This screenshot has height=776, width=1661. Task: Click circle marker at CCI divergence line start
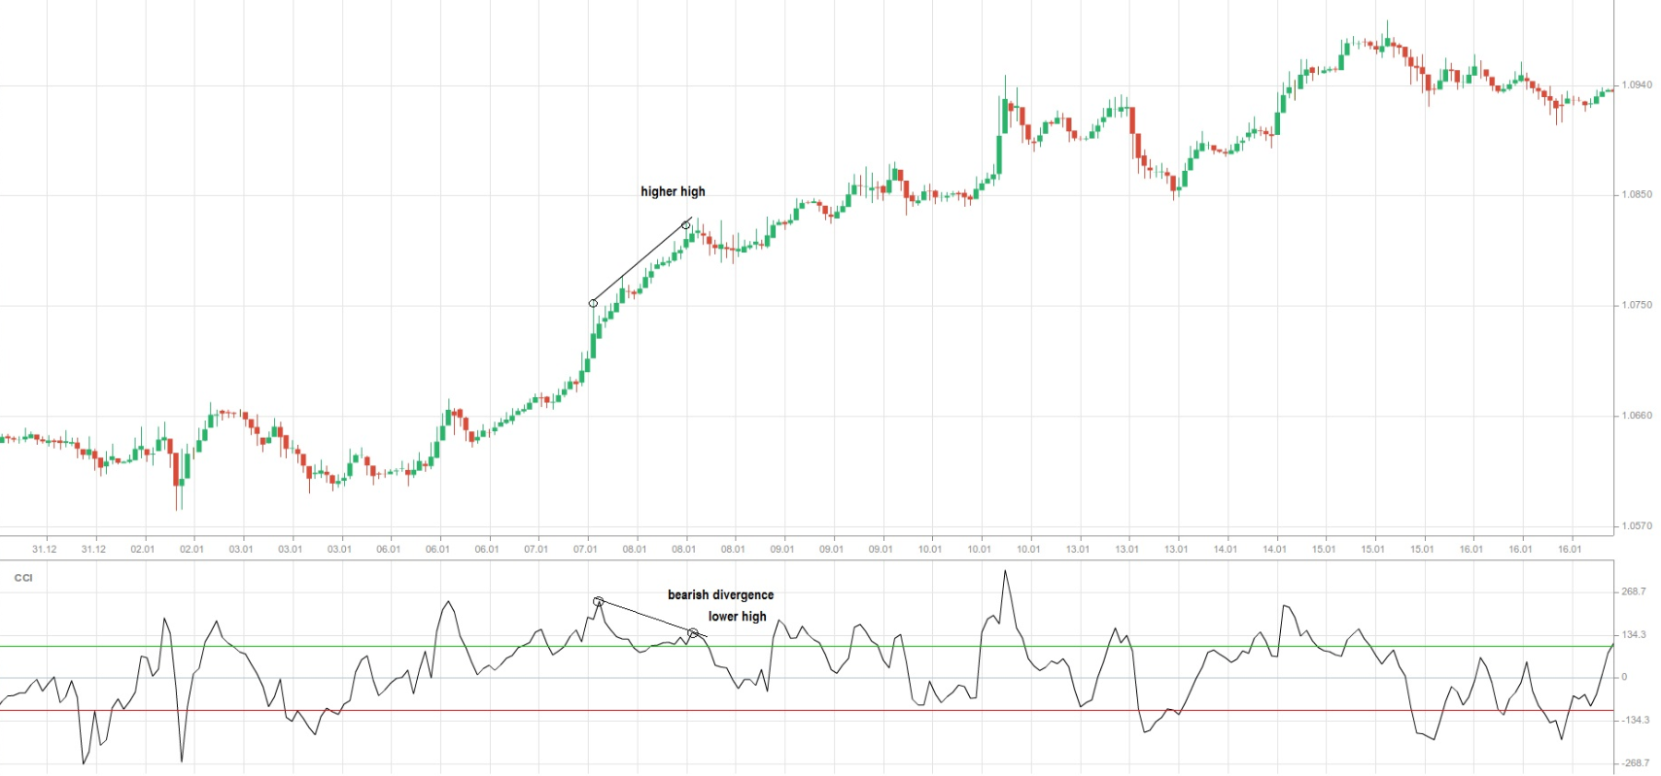(x=599, y=602)
